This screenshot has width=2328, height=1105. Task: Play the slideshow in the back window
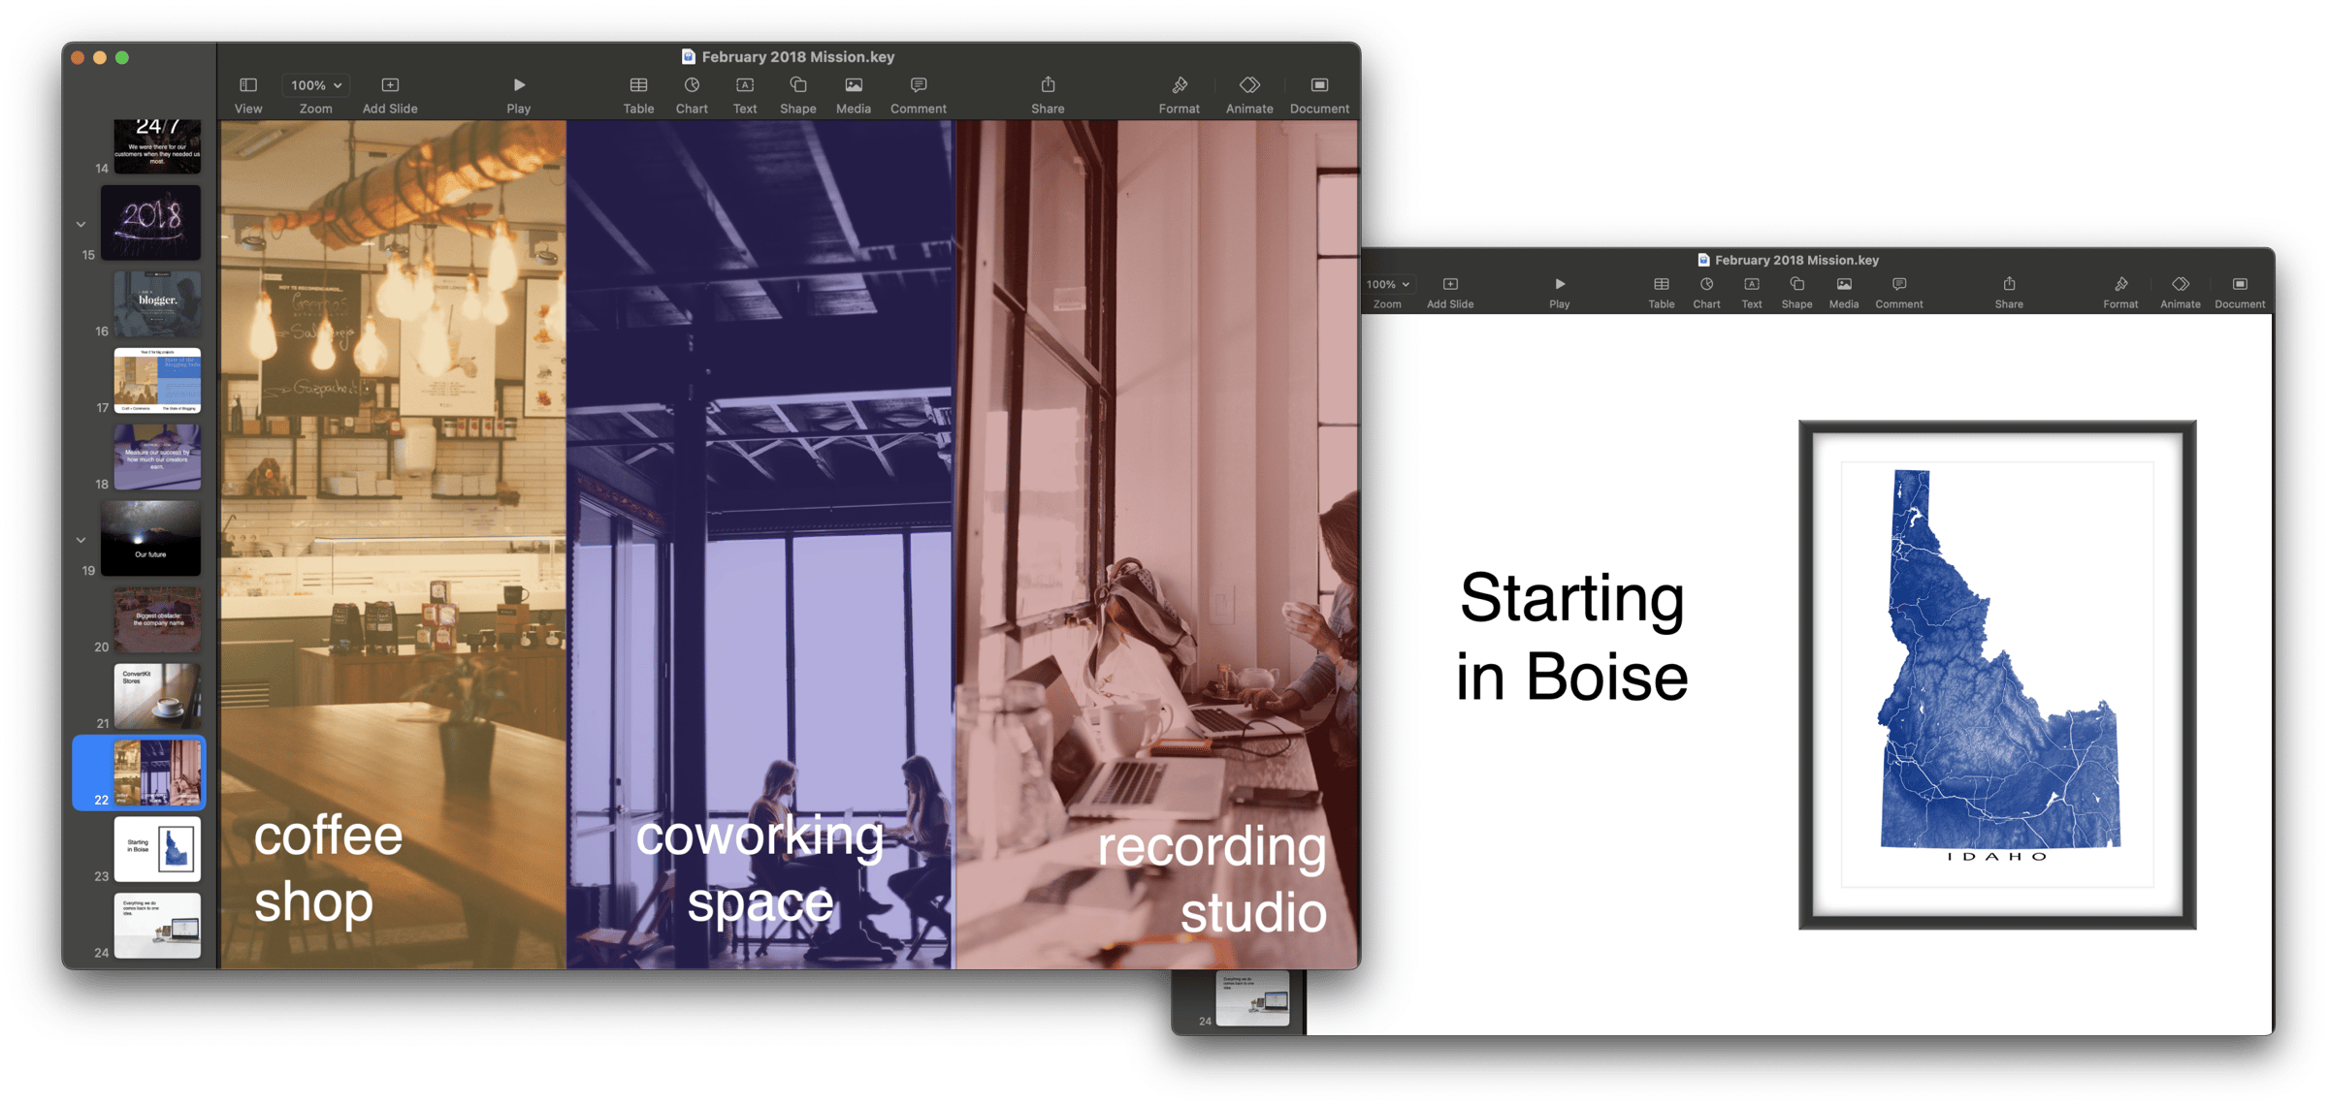[1560, 284]
